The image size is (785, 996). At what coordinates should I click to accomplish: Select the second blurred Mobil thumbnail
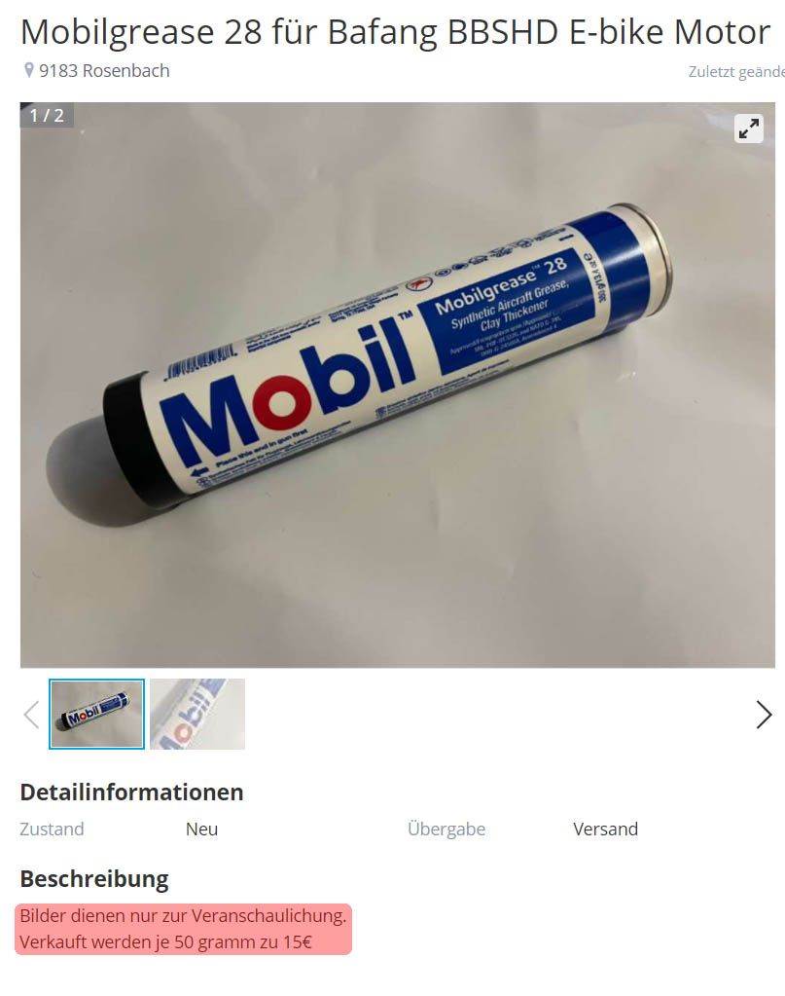197,714
